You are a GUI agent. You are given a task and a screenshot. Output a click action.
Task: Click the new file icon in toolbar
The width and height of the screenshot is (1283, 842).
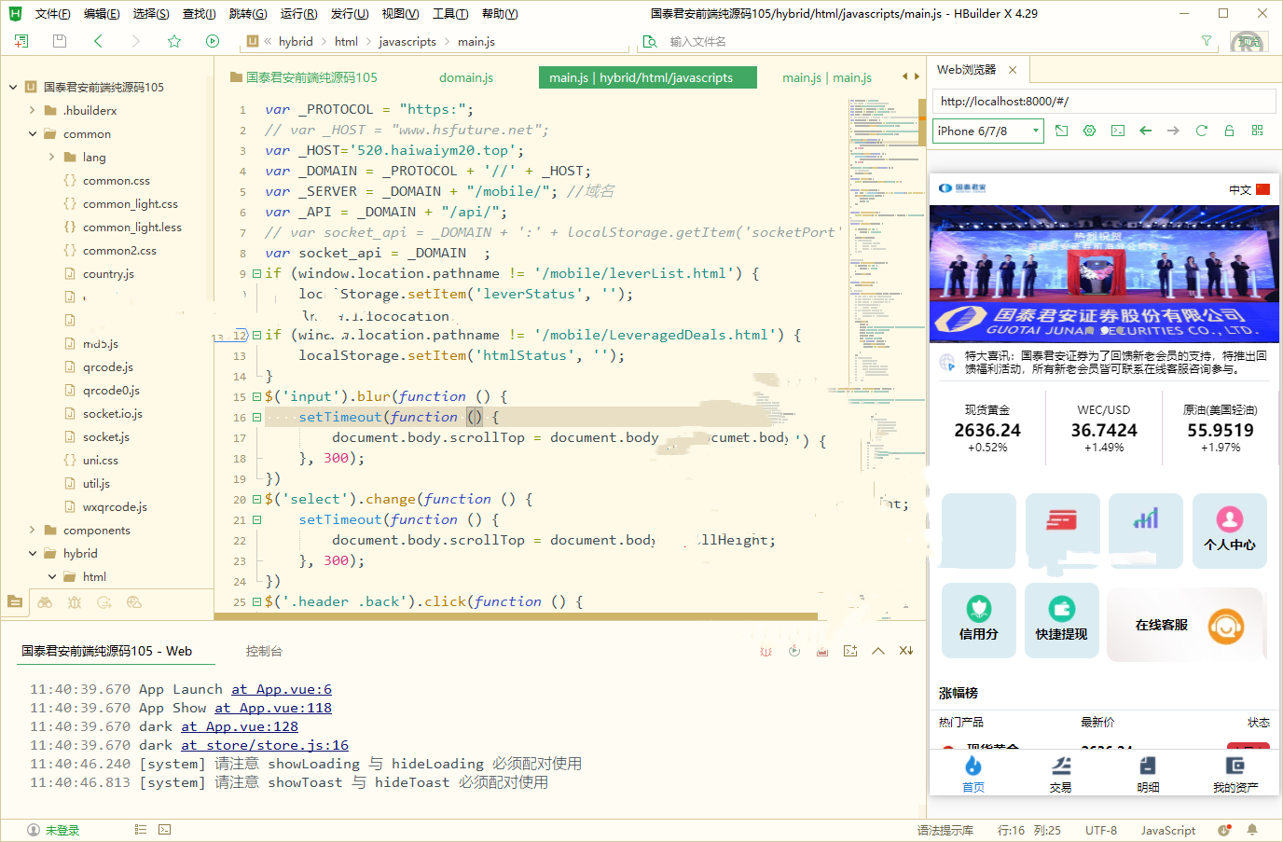click(x=21, y=41)
